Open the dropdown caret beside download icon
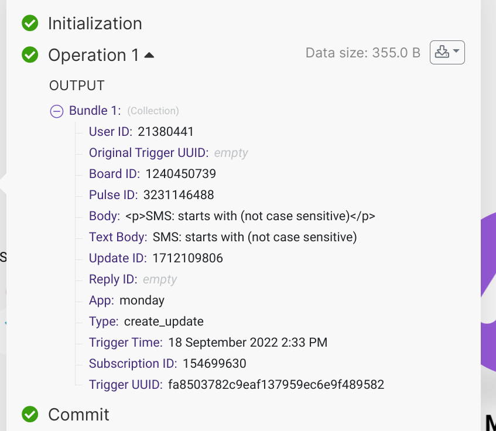This screenshot has height=431, width=496. [456, 51]
